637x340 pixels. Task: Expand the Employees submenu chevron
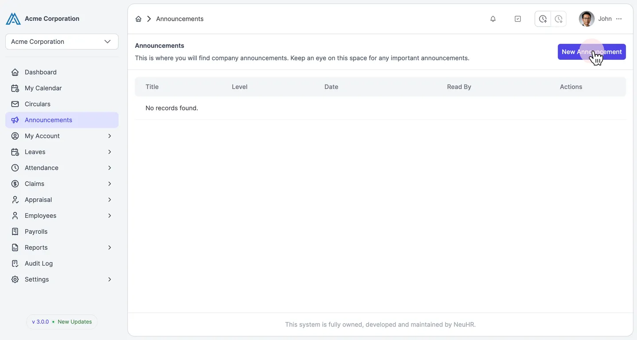pos(110,216)
